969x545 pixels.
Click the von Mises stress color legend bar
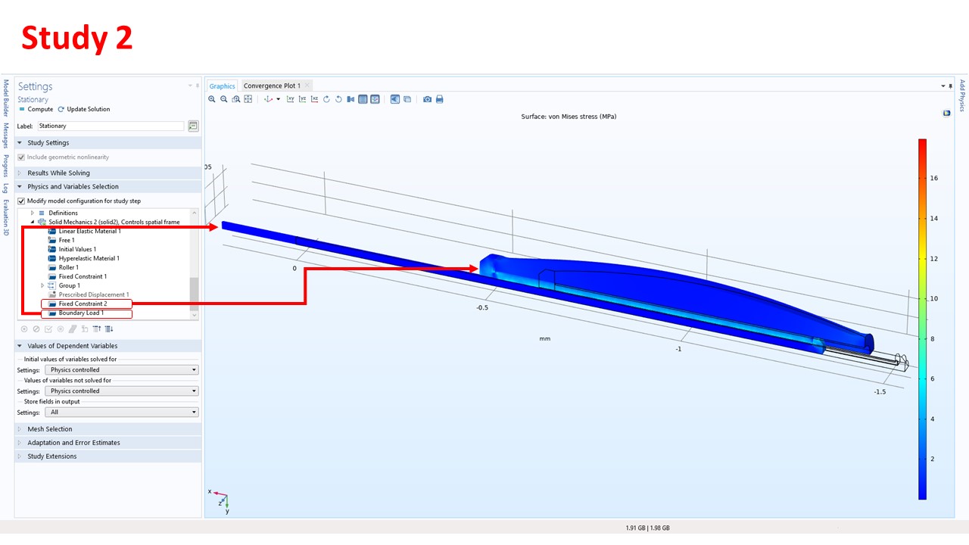(x=922, y=318)
